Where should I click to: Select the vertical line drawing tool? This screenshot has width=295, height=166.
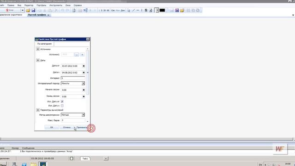(142, 10)
